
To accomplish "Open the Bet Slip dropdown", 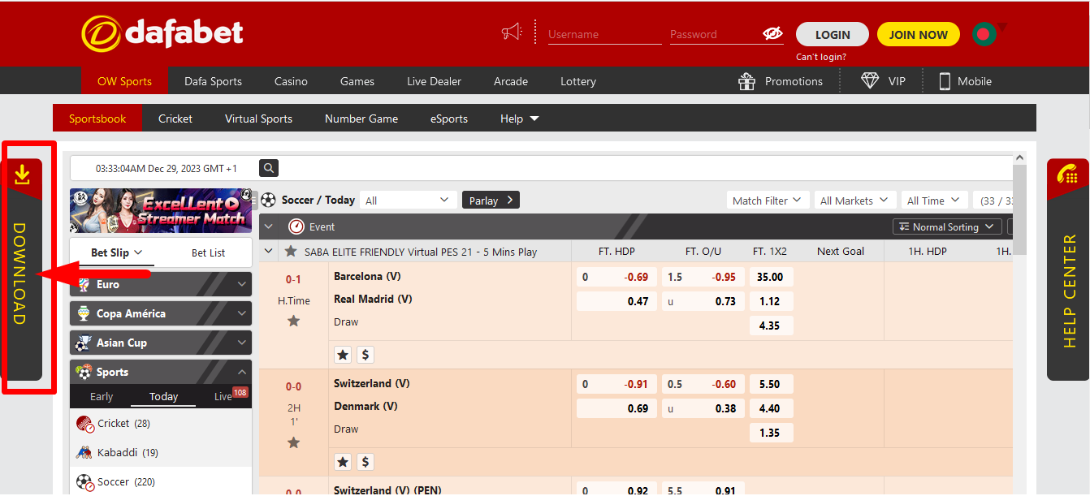I will click(117, 252).
